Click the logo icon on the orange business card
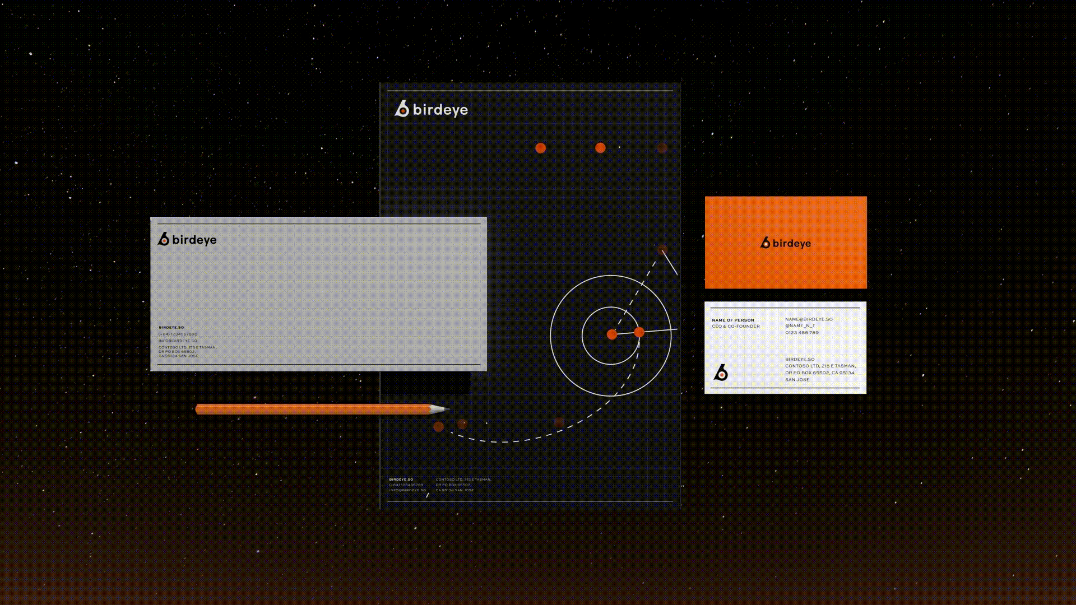This screenshot has width=1076, height=605. (x=765, y=243)
